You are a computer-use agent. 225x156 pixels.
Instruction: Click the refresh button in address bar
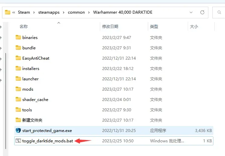[202, 12]
